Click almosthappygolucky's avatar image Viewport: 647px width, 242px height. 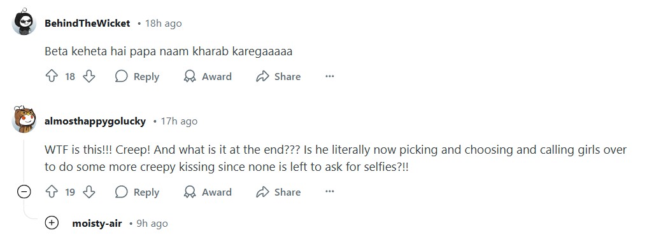(x=24, y=119)
